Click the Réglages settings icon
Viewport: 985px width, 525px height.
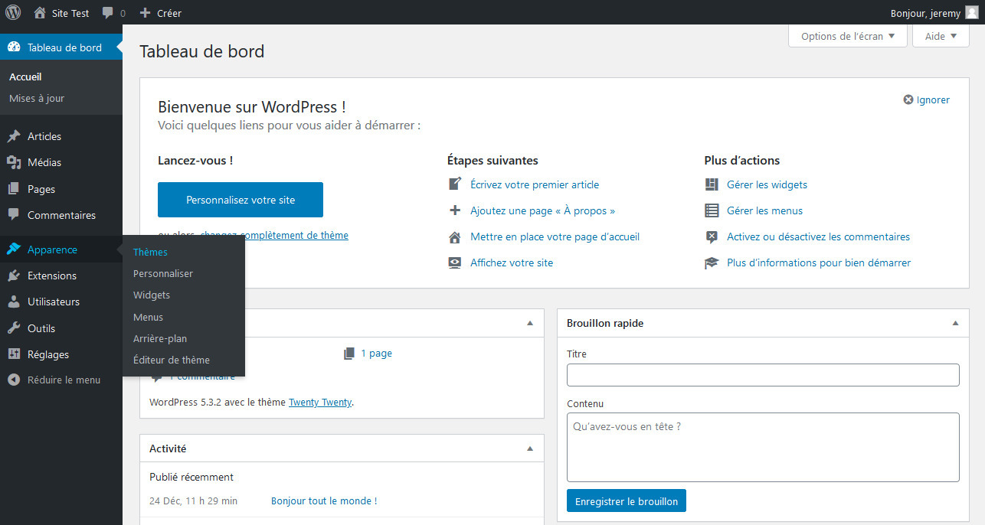[14, 354]
